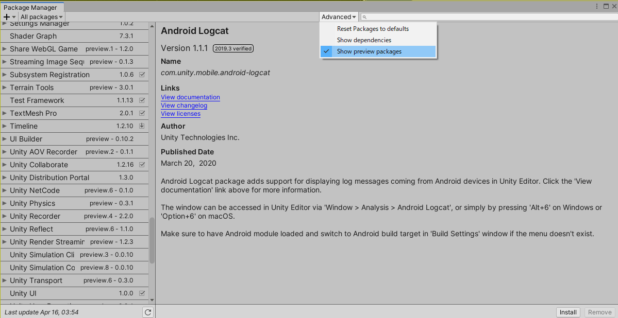Select Unity UI package row
This screenshot has width=618, height=318.
pyautogui.click(x=74, y=293)
